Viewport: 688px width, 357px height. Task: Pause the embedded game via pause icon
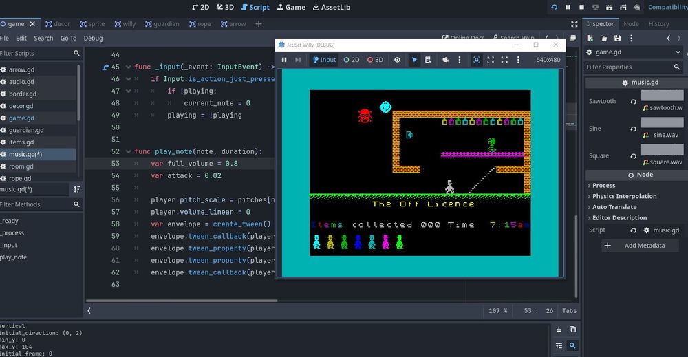tap(284, 60)
